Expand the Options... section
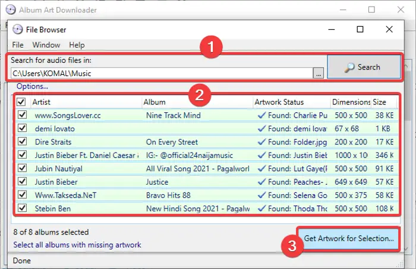The image size is (416, 269). tap(32, 86)
